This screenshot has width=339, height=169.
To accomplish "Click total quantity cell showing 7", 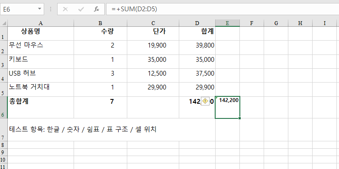I will pyautogui.click(x=100, y=107).
